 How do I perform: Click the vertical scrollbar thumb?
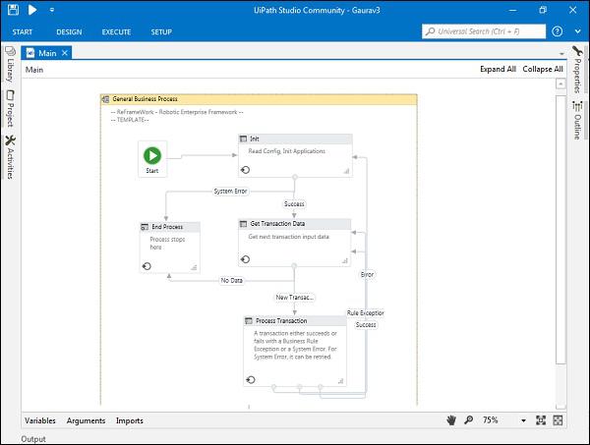pyautogui.click(x=560, y=229)
